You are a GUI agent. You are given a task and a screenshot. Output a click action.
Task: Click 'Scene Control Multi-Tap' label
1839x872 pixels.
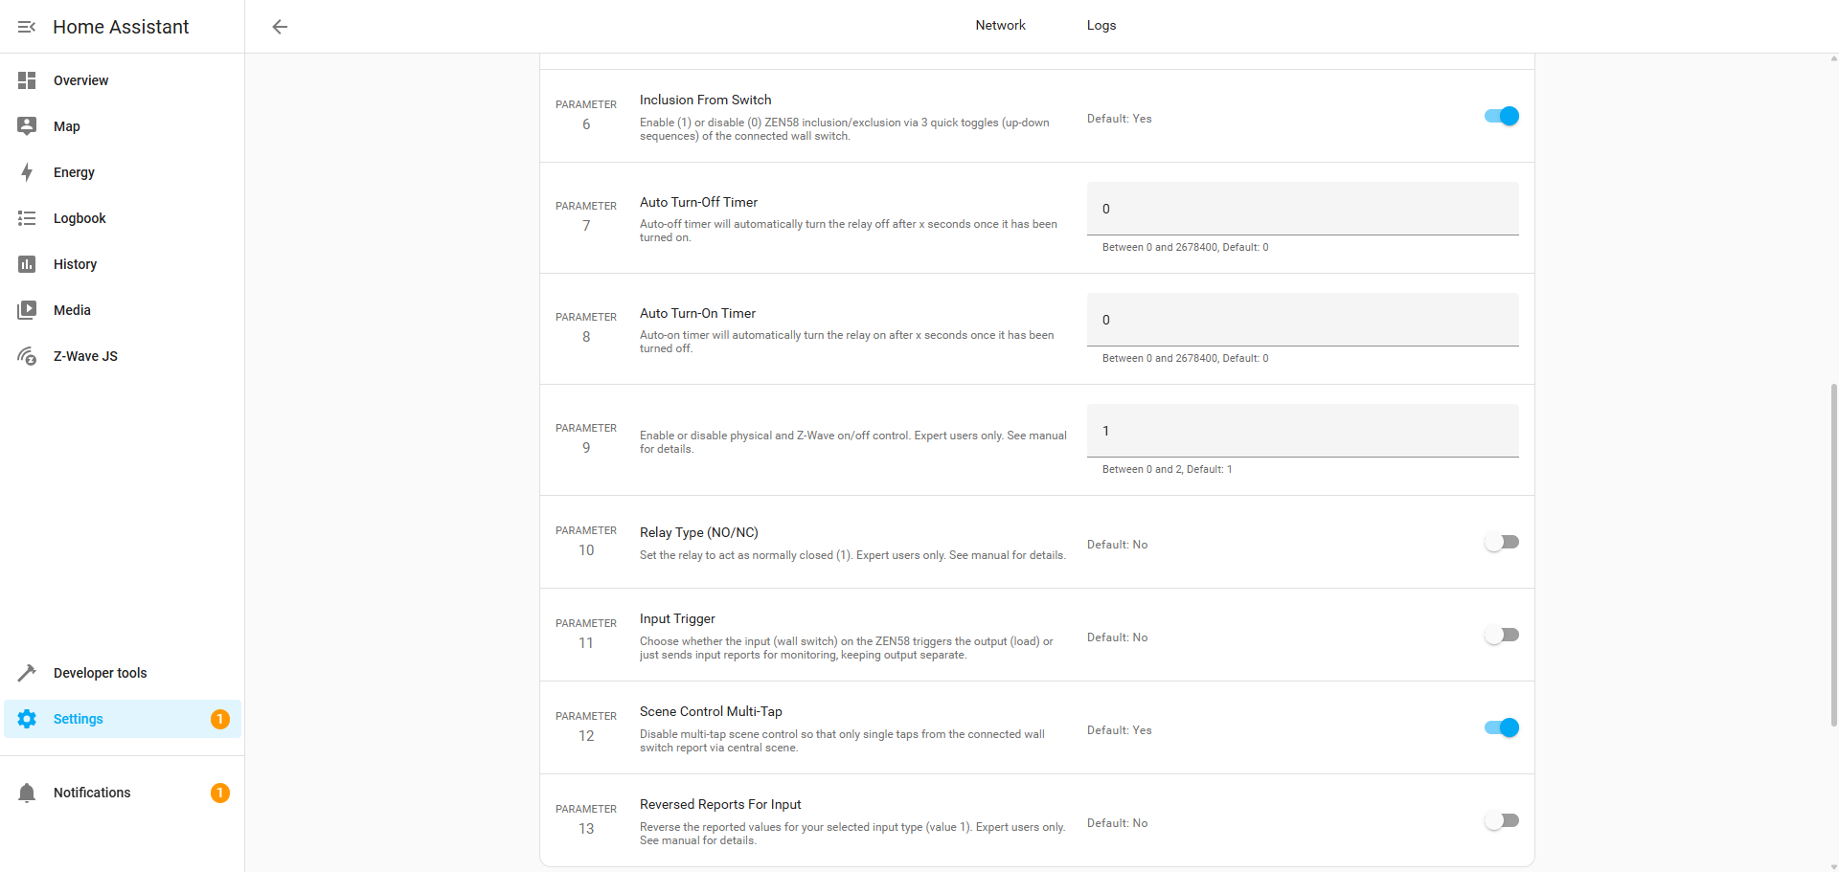click(711, 711)
